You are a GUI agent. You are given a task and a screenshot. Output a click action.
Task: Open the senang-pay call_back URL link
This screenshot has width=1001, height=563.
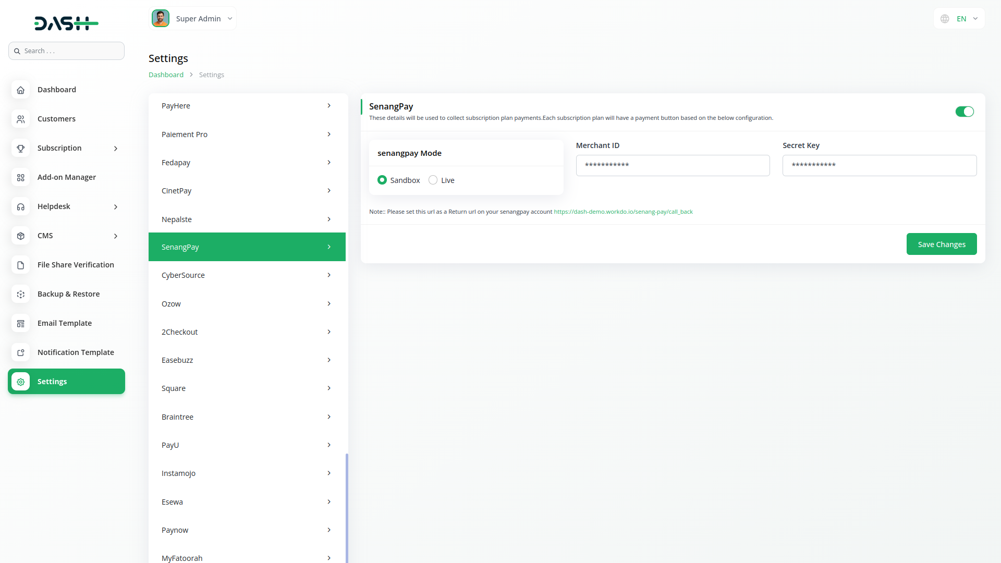[623, 212]
